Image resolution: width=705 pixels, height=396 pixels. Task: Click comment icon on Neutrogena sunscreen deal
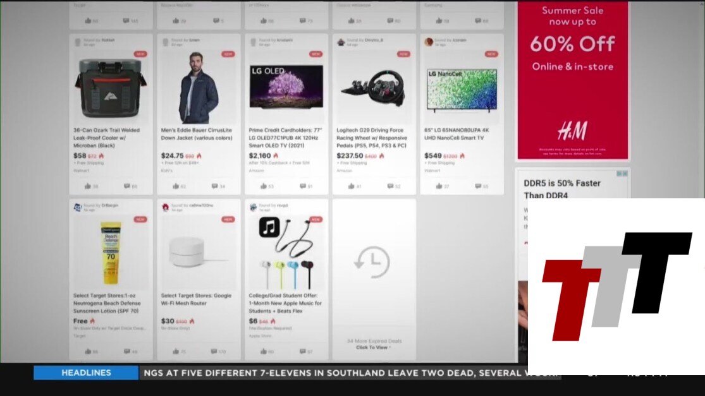pos(127,352)
